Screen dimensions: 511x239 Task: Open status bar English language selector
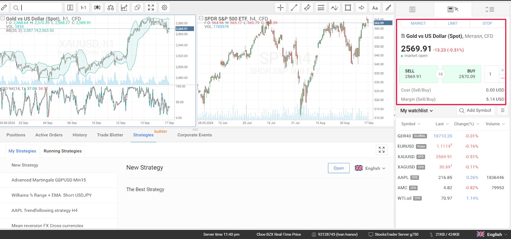click(492, 234)
